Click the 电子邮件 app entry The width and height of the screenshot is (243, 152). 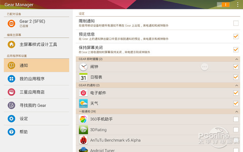[x=158, y=93]
